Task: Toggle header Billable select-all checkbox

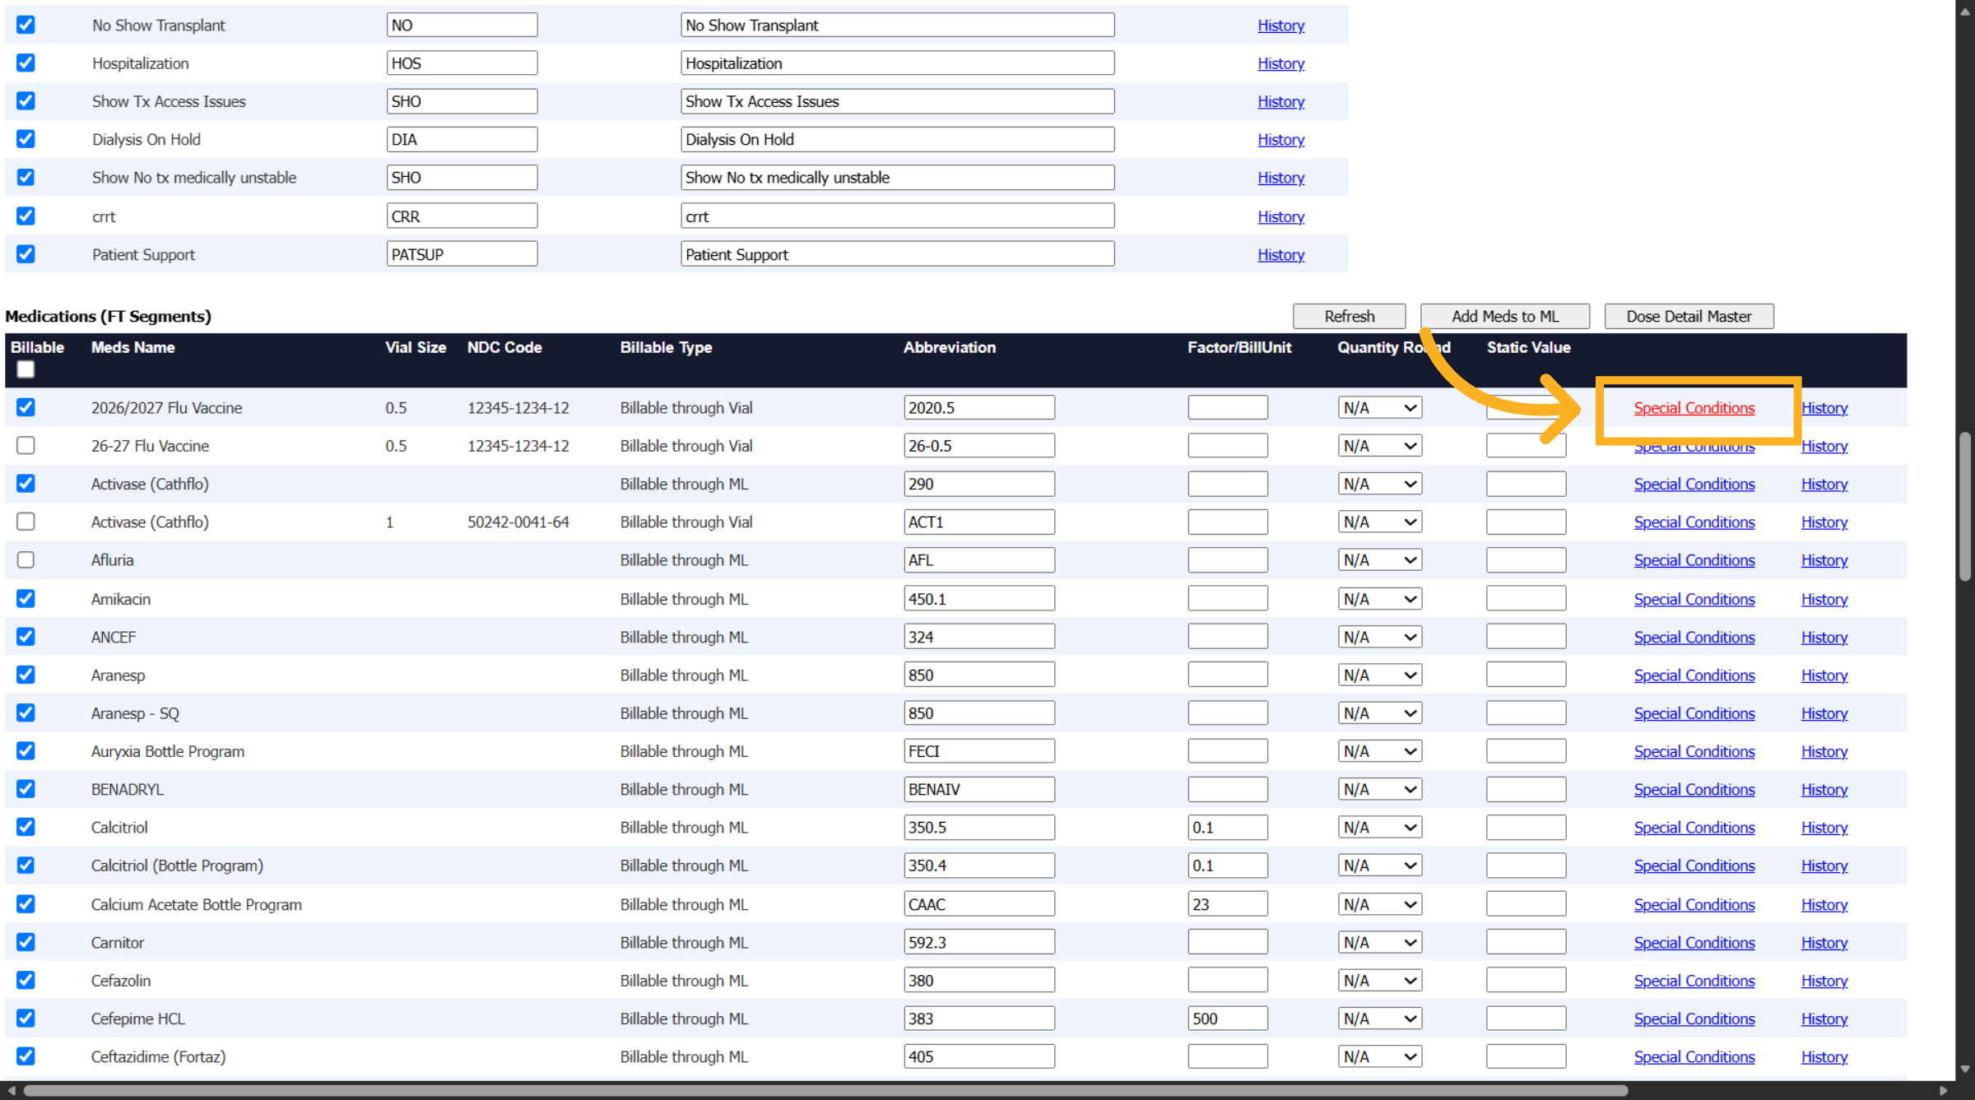Action: point(26,369)
